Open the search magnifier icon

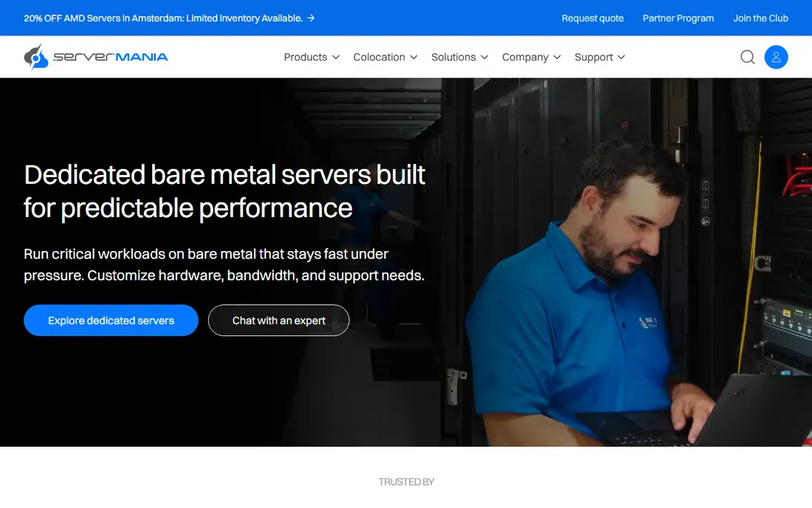pyautogui.click(x=747, y=57)
